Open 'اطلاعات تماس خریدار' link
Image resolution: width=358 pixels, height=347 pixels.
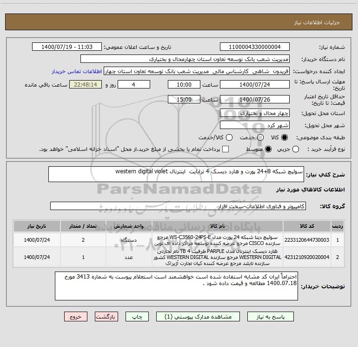pyautogui.click(x=77, y=71)
